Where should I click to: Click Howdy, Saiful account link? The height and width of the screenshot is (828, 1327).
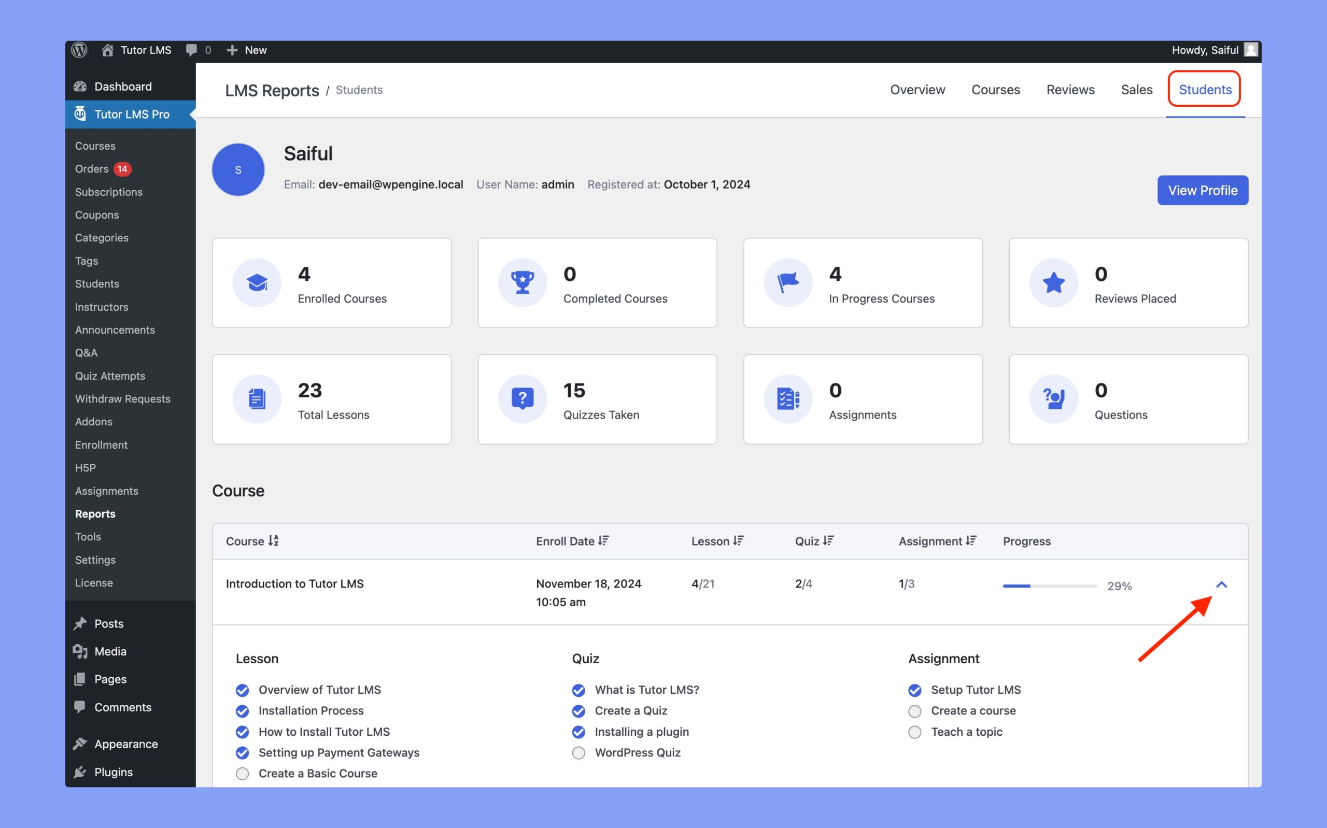1205,50
